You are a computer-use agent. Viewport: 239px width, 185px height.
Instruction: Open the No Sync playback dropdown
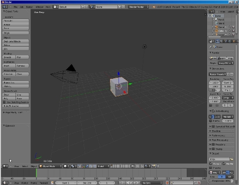point(152,183)
